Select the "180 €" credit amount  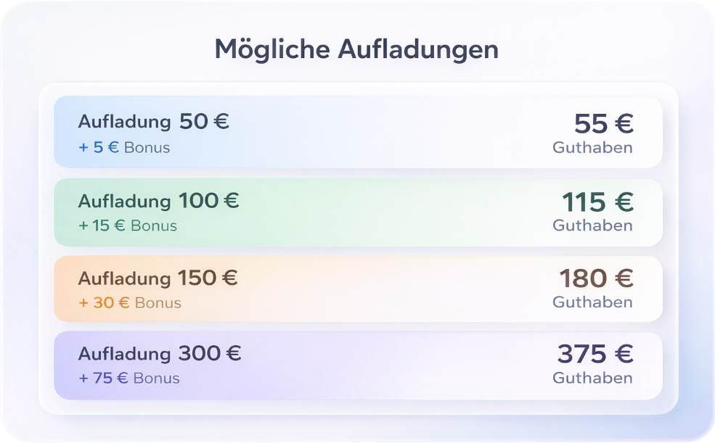(596, 278)
